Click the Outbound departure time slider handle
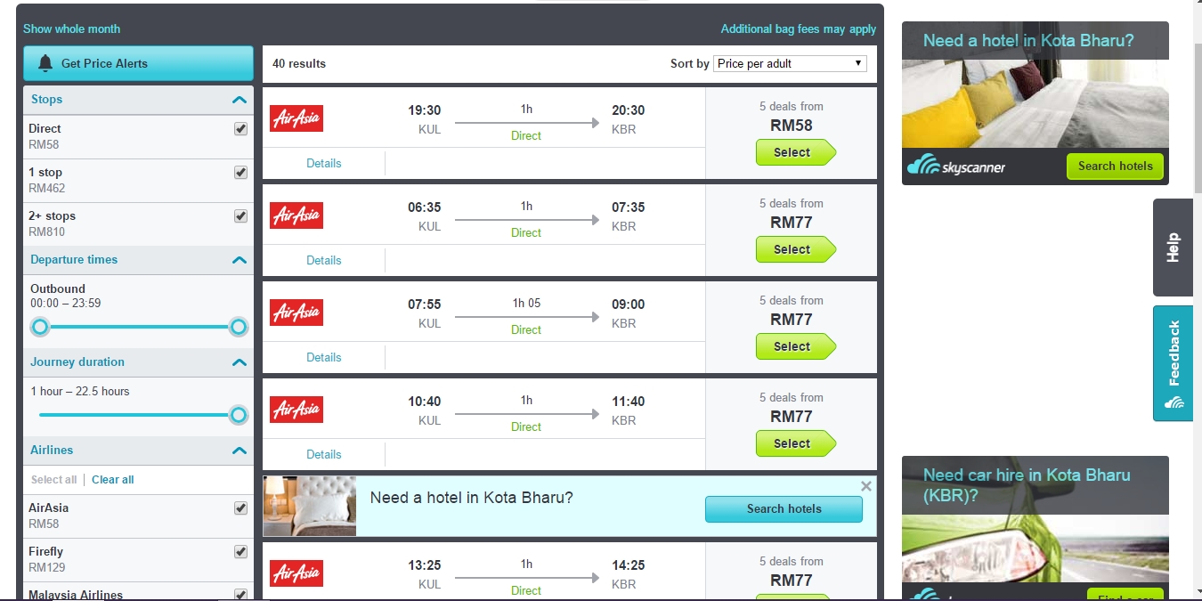Screen dimensions: 1202x601 tap(39, 327)
